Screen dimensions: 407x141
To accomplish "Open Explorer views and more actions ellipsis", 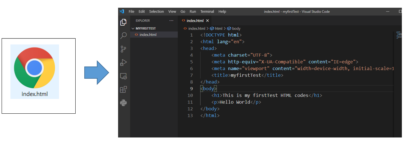I will point(171,21).
